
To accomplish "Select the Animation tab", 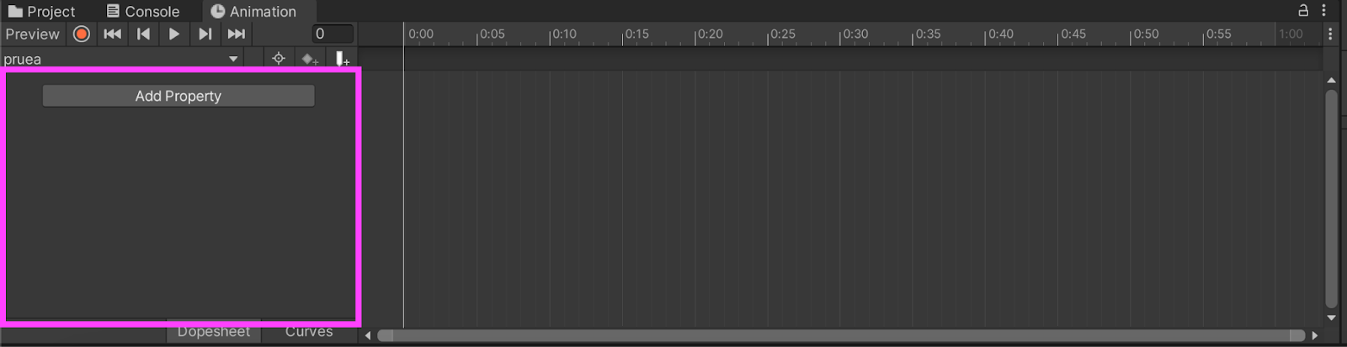I will tap(253, 11).
